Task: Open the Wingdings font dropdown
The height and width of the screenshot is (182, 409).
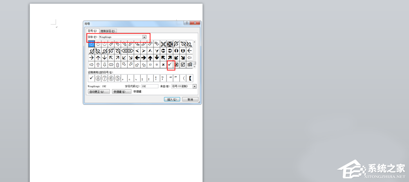Action: click(x=144, y=37)
